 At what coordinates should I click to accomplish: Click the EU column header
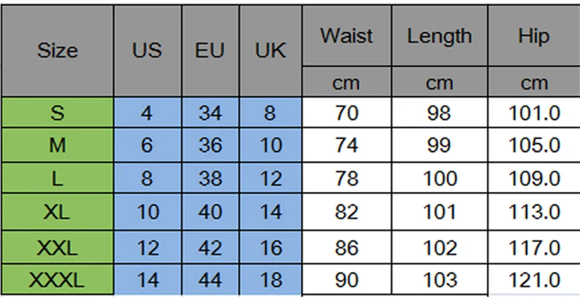(210, 50)
